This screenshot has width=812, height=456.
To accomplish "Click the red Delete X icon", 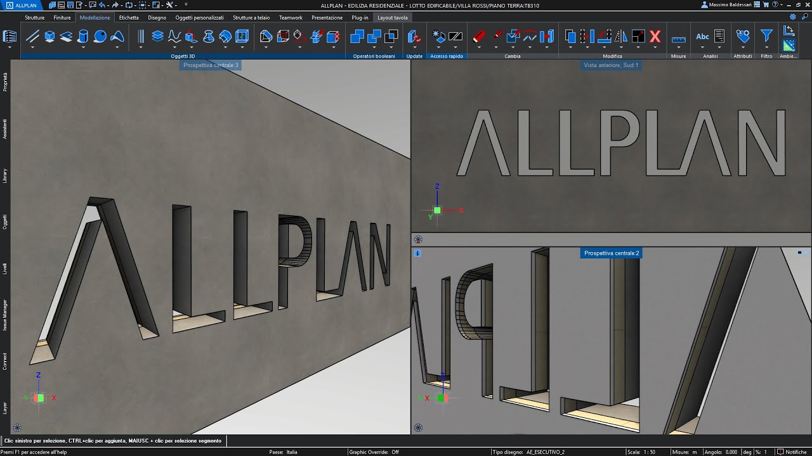I will click(655, 37).
